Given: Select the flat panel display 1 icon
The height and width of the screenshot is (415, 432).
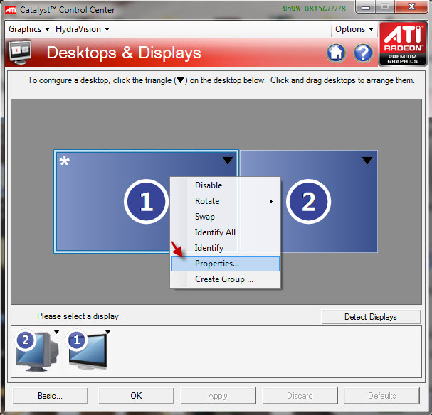Looking at the screenshot, I should 88,350.
